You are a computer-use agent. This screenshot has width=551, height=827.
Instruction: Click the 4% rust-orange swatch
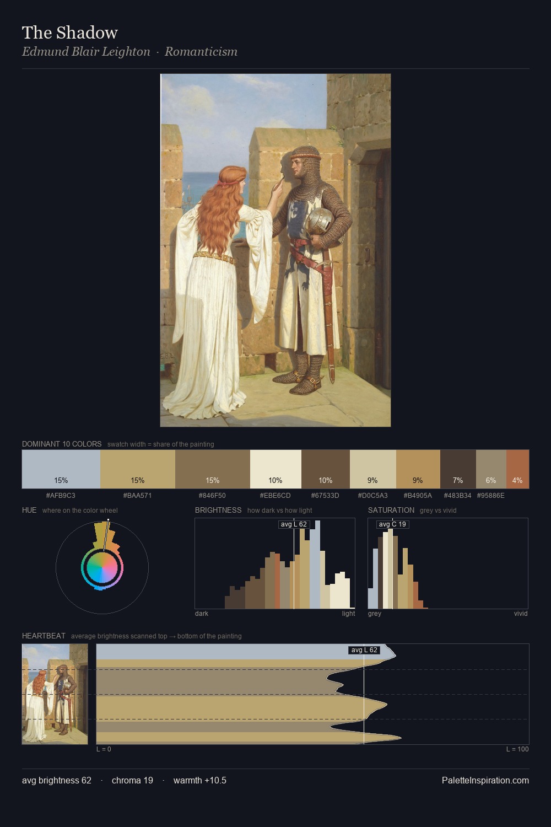click(517, 469)
